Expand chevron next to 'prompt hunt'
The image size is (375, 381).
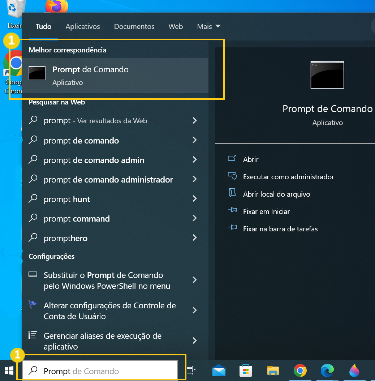pos(194,198)
